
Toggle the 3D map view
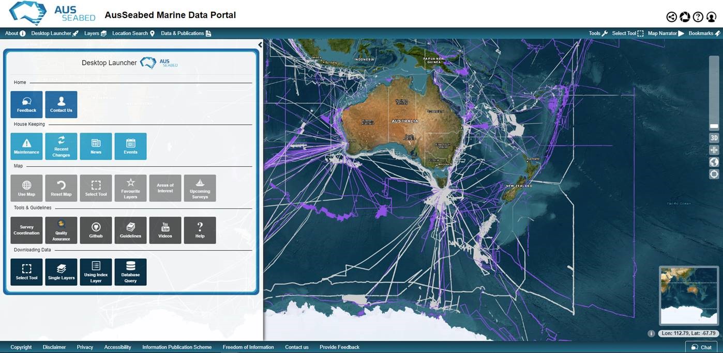(714, 138)
